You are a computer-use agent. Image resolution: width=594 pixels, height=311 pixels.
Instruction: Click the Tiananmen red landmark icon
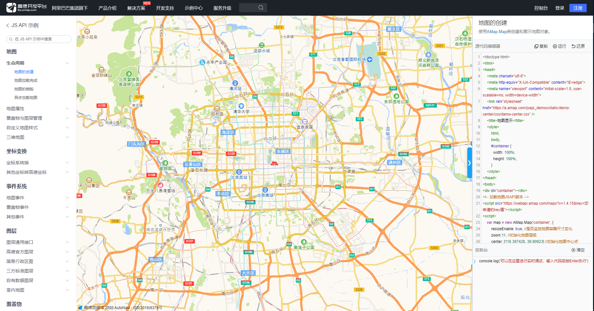pos(274,163)
